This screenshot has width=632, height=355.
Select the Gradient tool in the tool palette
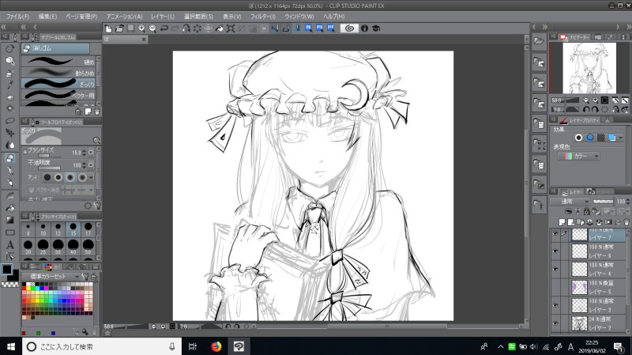[x=9, y=221]
